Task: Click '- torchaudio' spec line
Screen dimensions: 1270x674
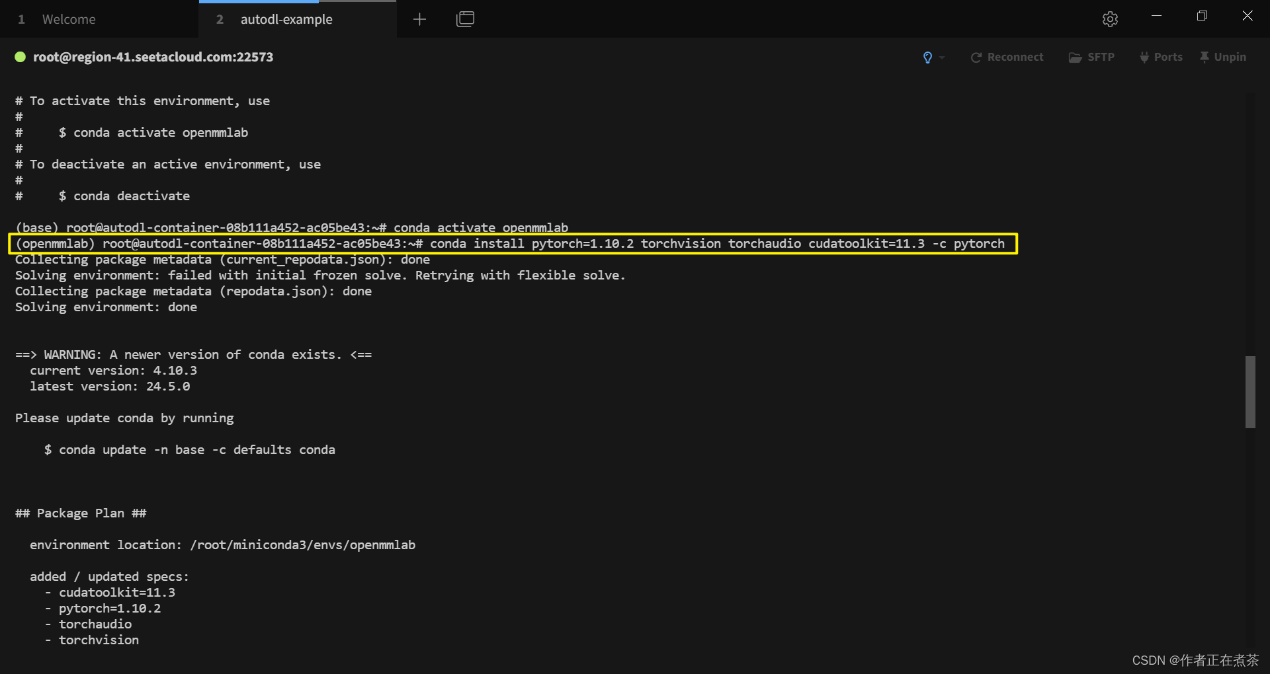Action: (x=88, y=624)
